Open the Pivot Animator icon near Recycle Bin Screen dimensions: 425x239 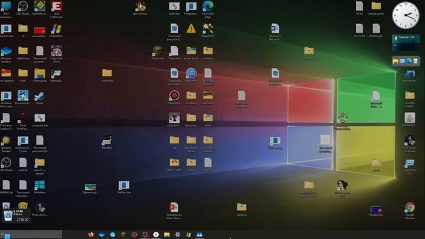pos(40,208)
